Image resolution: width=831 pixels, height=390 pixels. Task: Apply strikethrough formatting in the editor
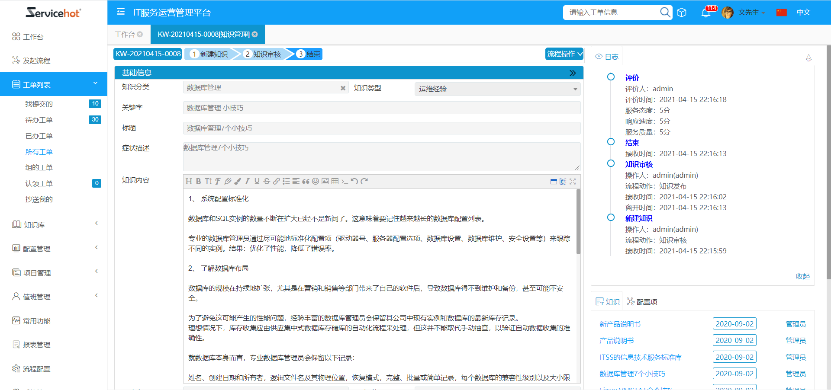[267, 181]
